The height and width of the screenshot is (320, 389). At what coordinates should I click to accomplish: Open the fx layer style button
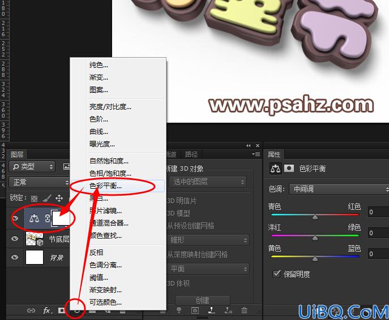48,310
